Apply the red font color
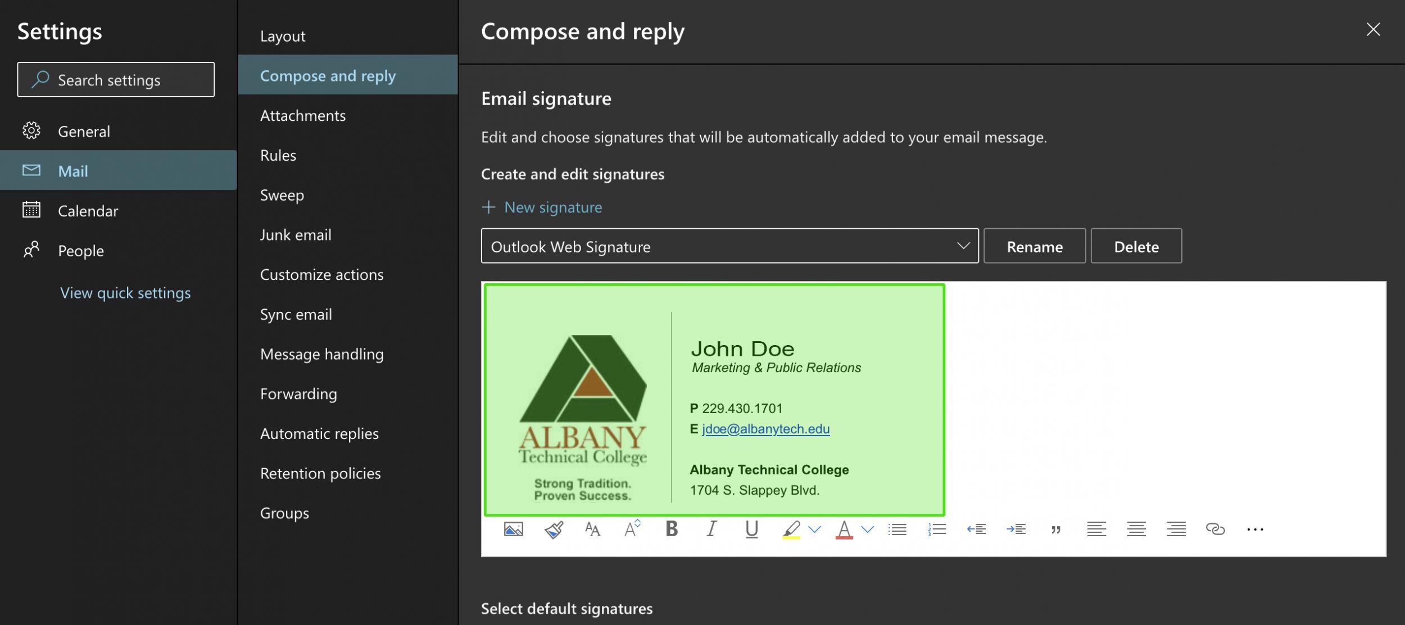 point(844,529)
